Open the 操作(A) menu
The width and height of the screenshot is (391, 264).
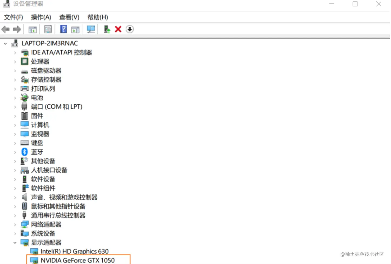(41, 17)
